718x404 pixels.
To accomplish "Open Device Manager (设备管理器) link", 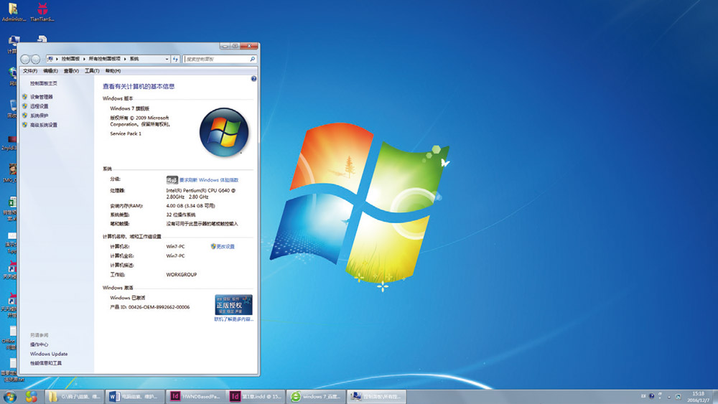I will pos(41,97).
